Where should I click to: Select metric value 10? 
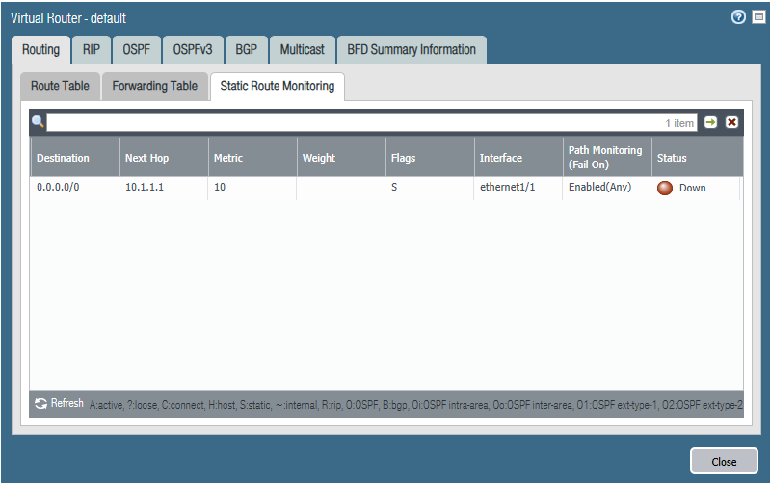point(220,187)
